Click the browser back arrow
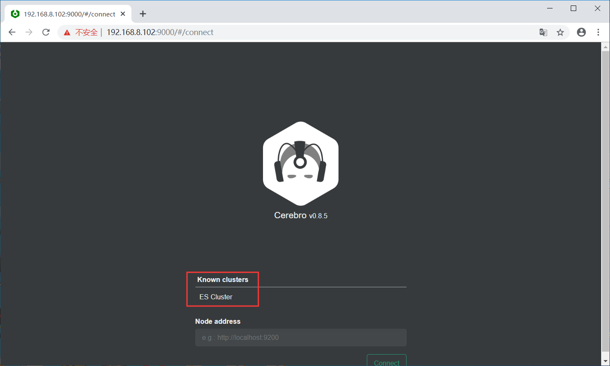The height and width of the screenshot is (366, 610). click(12, 32)
